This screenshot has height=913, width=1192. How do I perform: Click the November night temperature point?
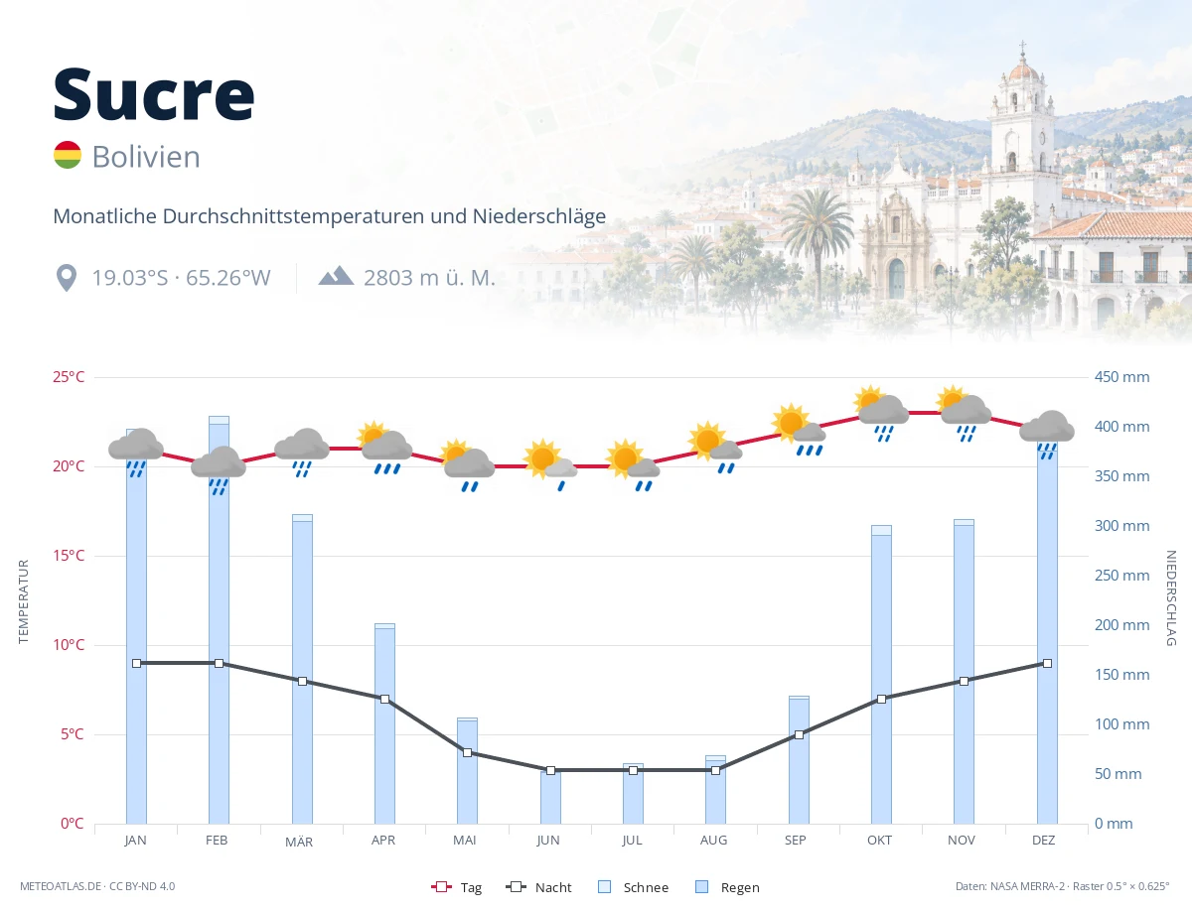(x=964, y=681)
